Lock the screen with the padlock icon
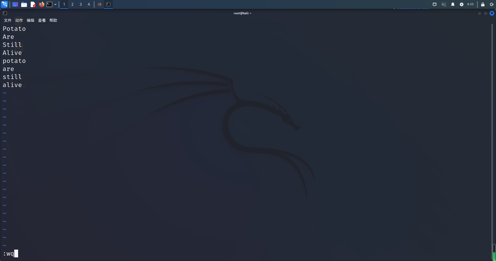Image resolution: width=496 pixels, height=261 pixels. click(483, 4)
